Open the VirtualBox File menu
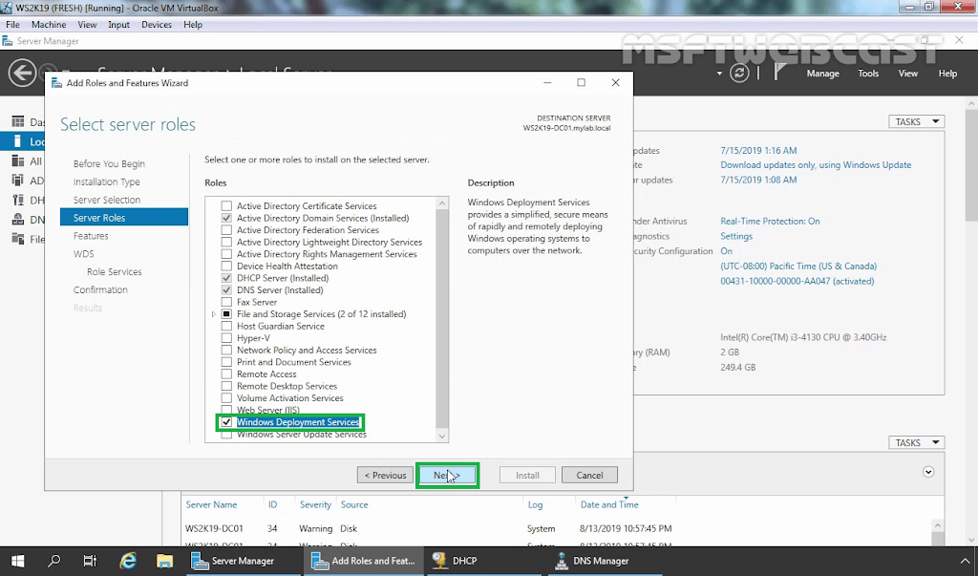This screenshot has height=576, width=978. tap(12, 24)
